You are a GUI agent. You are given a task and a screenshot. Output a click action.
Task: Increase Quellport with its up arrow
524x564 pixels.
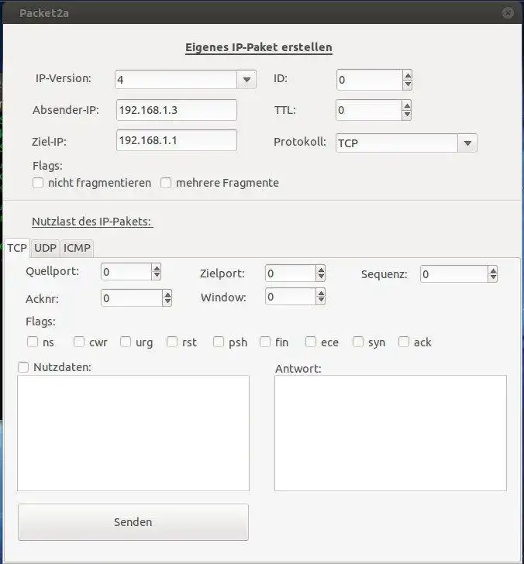coord(157,268)
